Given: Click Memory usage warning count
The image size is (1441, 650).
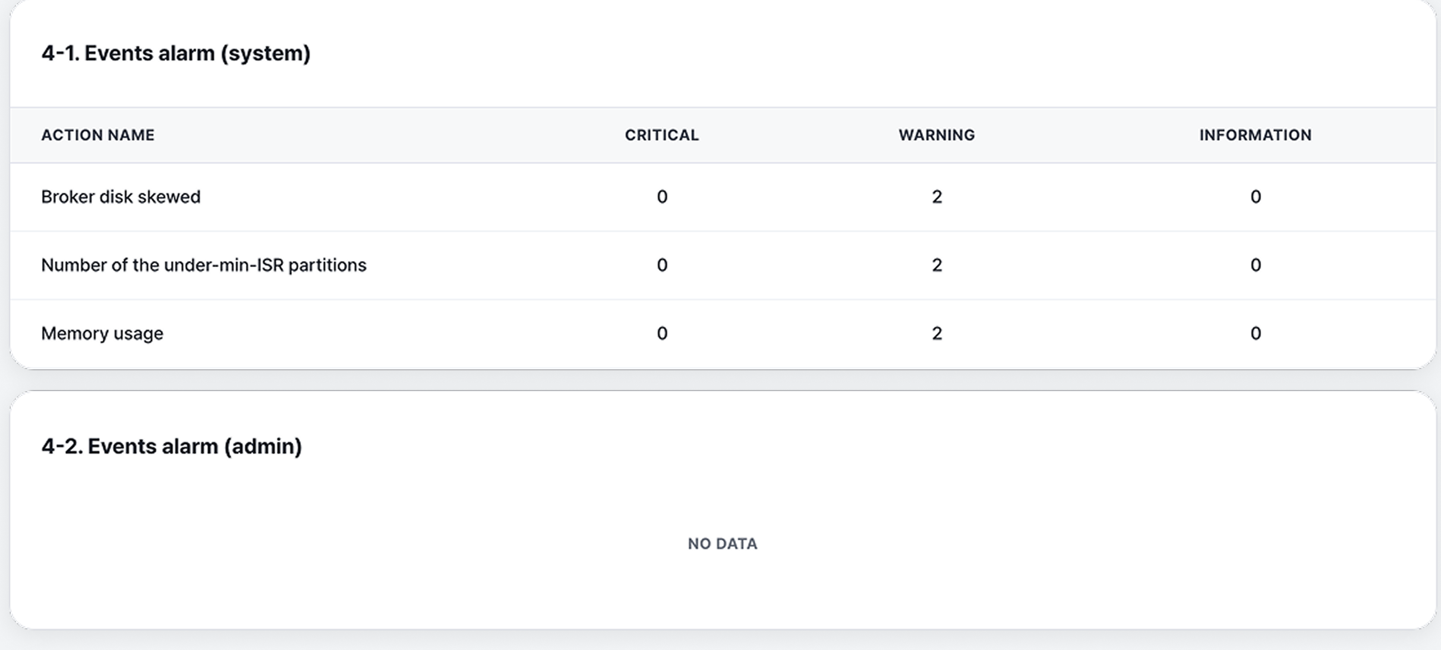Looking at the screenshot, I should (x=937, y=334).
